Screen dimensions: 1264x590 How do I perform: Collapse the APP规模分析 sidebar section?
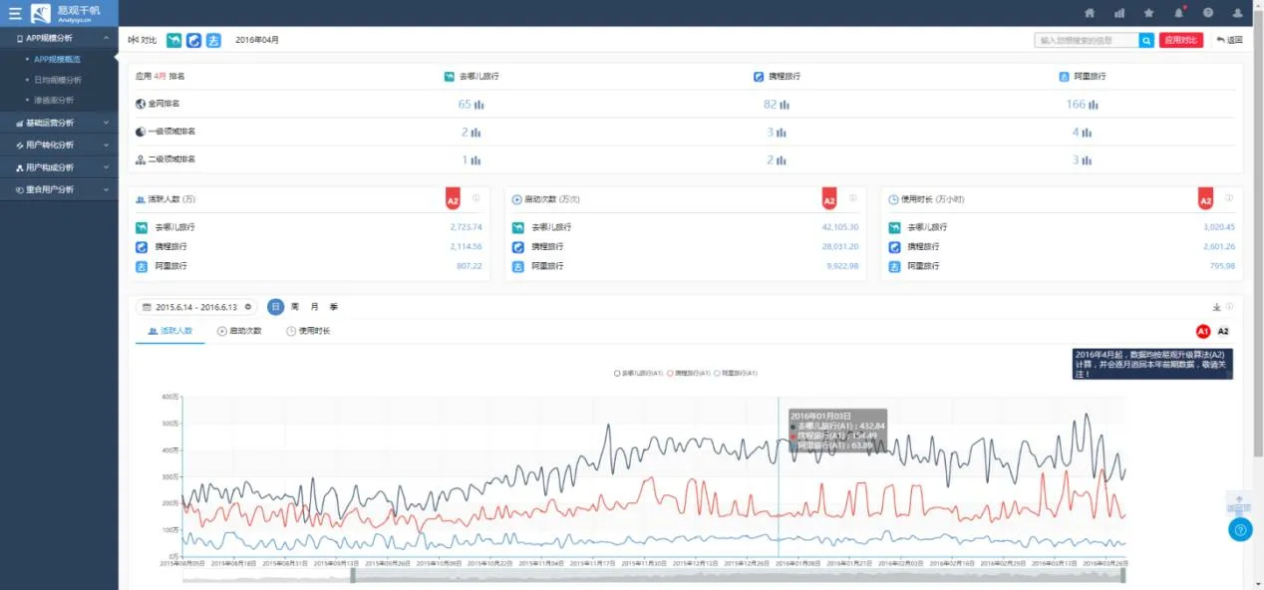click(x=59, y=38)
